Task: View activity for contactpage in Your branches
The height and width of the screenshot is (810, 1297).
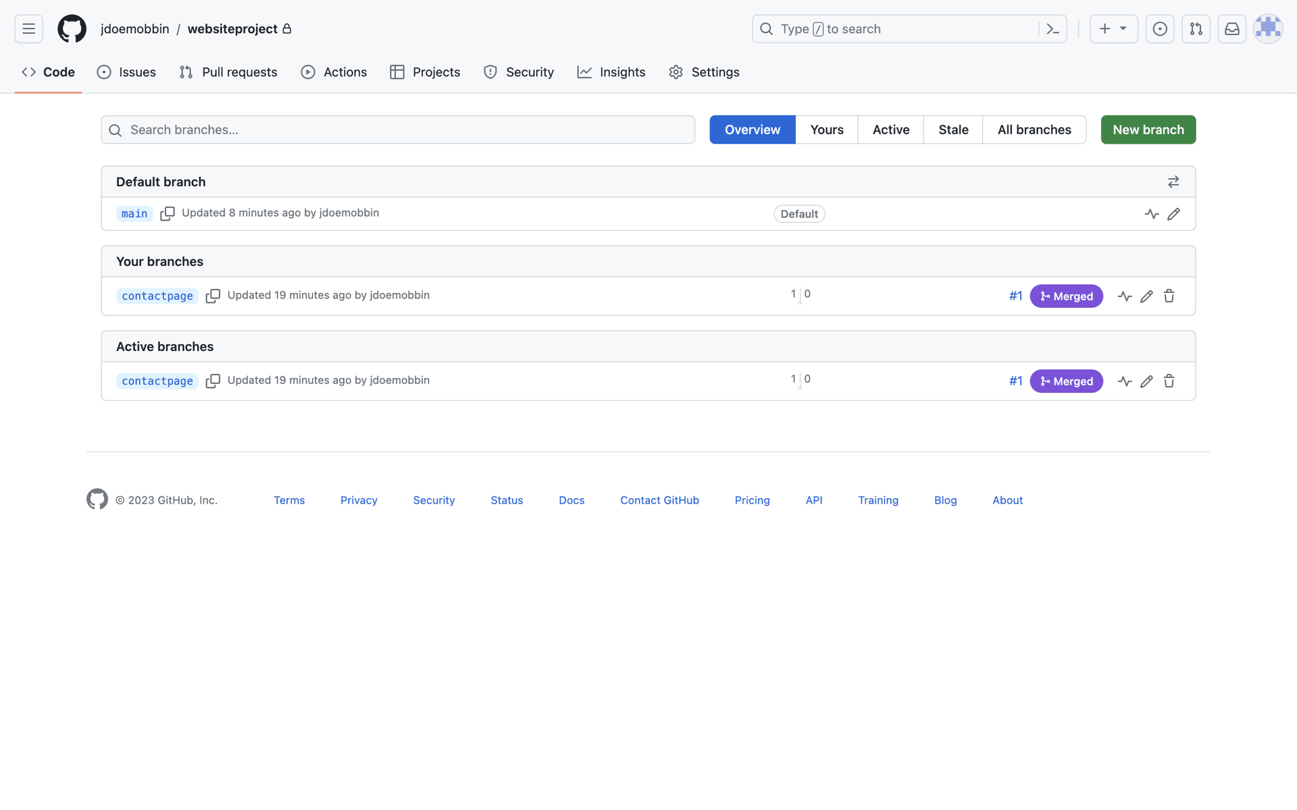Action: pyautogui.click(x=1125, y=296)
